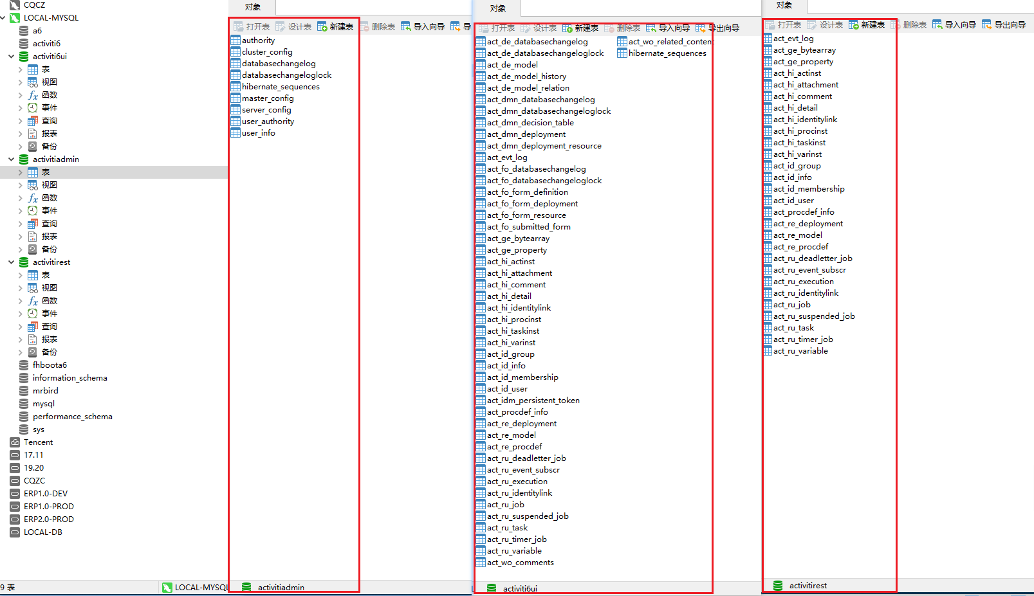Open the 备份 icon under activitirest
This screenshot has width=1034, height=596.
[x=48, y=352]
